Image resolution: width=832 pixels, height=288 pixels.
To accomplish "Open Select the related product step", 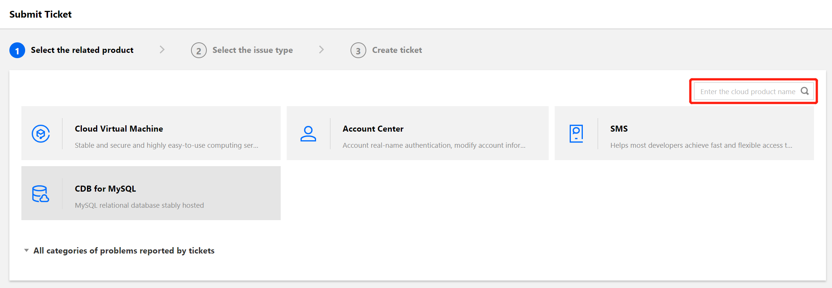I will (x=82, y=50).
